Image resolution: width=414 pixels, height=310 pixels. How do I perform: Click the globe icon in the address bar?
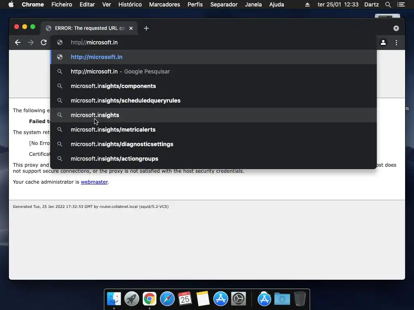(60, 42)
